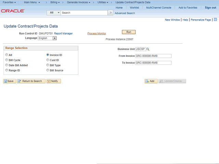This screenshot has width=219, height=164.
Task: Open the Billing breadcrumb menu
Action: 55,2
